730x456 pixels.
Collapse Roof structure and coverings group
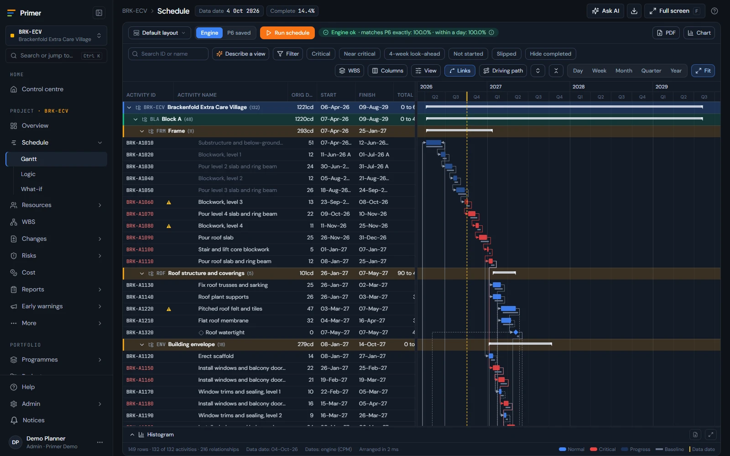coord(142,273)
